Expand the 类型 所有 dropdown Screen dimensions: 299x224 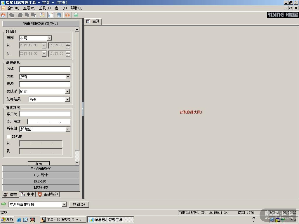click(x=68, y=77)
